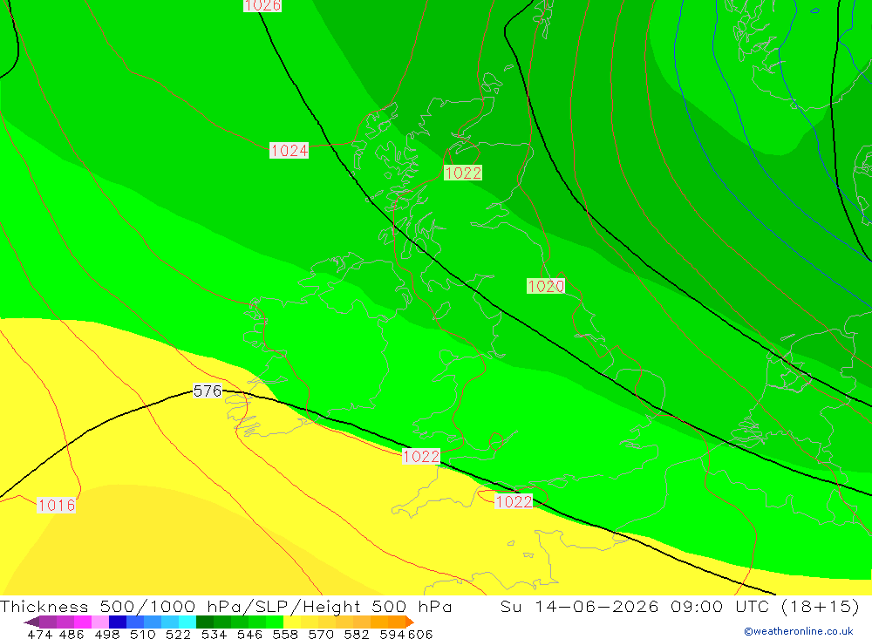Screen dimensions: 872x639
Task: Select the '(18+15)' run offset text
Action: click(820, 606)
